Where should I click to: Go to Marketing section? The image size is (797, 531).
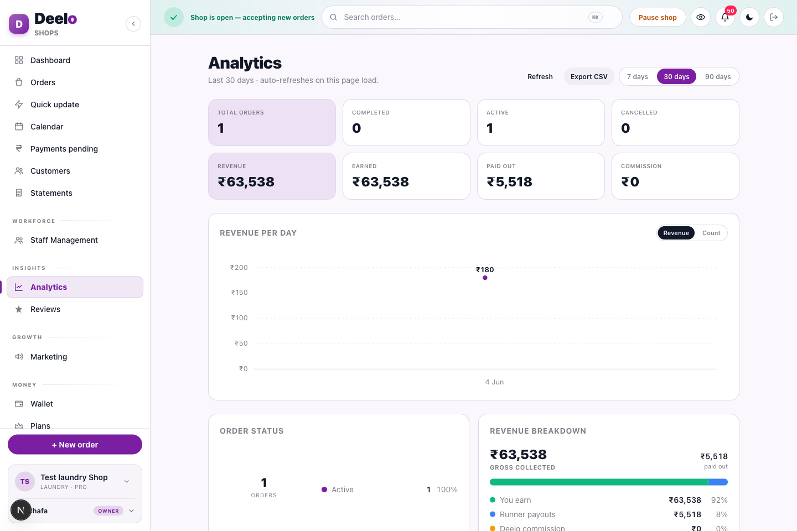[75, 357]
